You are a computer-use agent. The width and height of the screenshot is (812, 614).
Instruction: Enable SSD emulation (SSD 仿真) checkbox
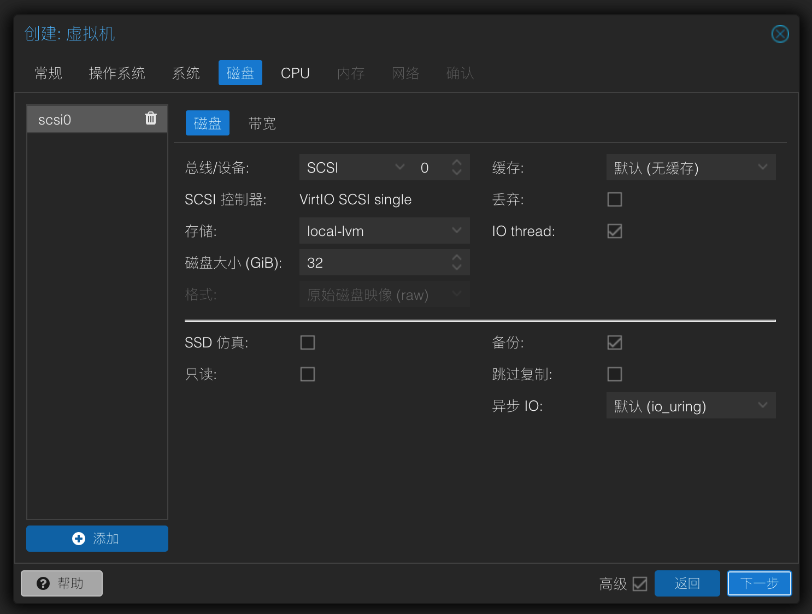(x=308, y=343)
